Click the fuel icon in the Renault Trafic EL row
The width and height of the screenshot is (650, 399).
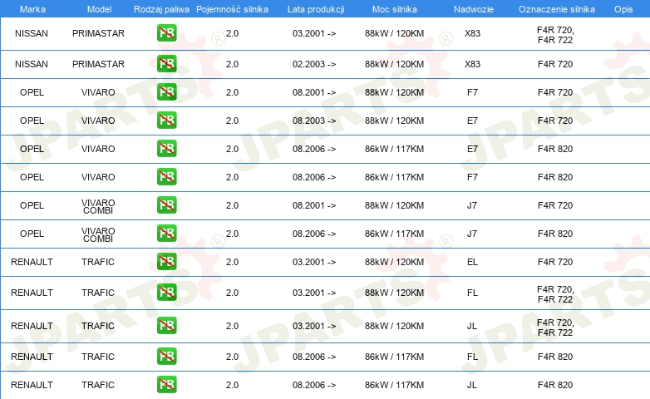click(x=166, y=261)
